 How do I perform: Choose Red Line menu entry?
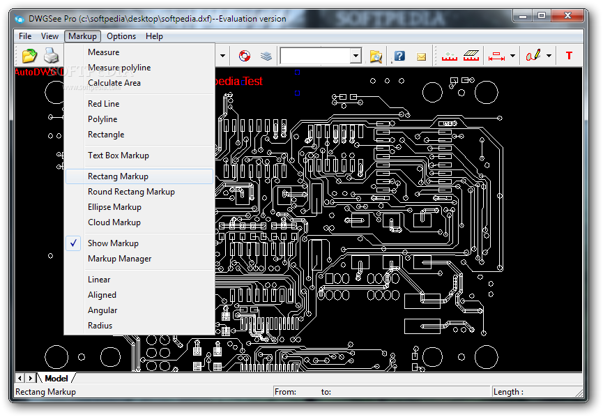point(139,104)
